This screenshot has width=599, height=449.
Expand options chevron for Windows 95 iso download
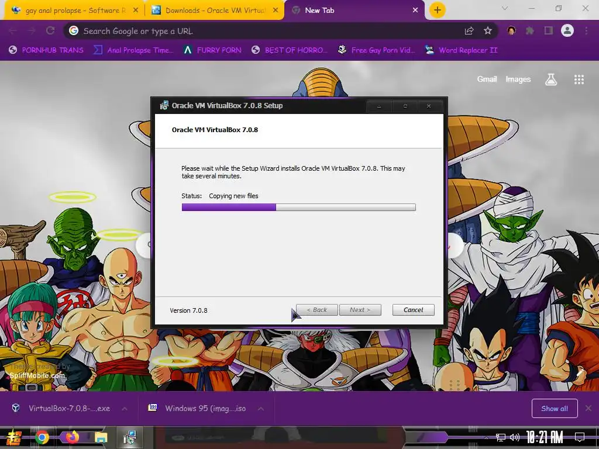(260, 409)
